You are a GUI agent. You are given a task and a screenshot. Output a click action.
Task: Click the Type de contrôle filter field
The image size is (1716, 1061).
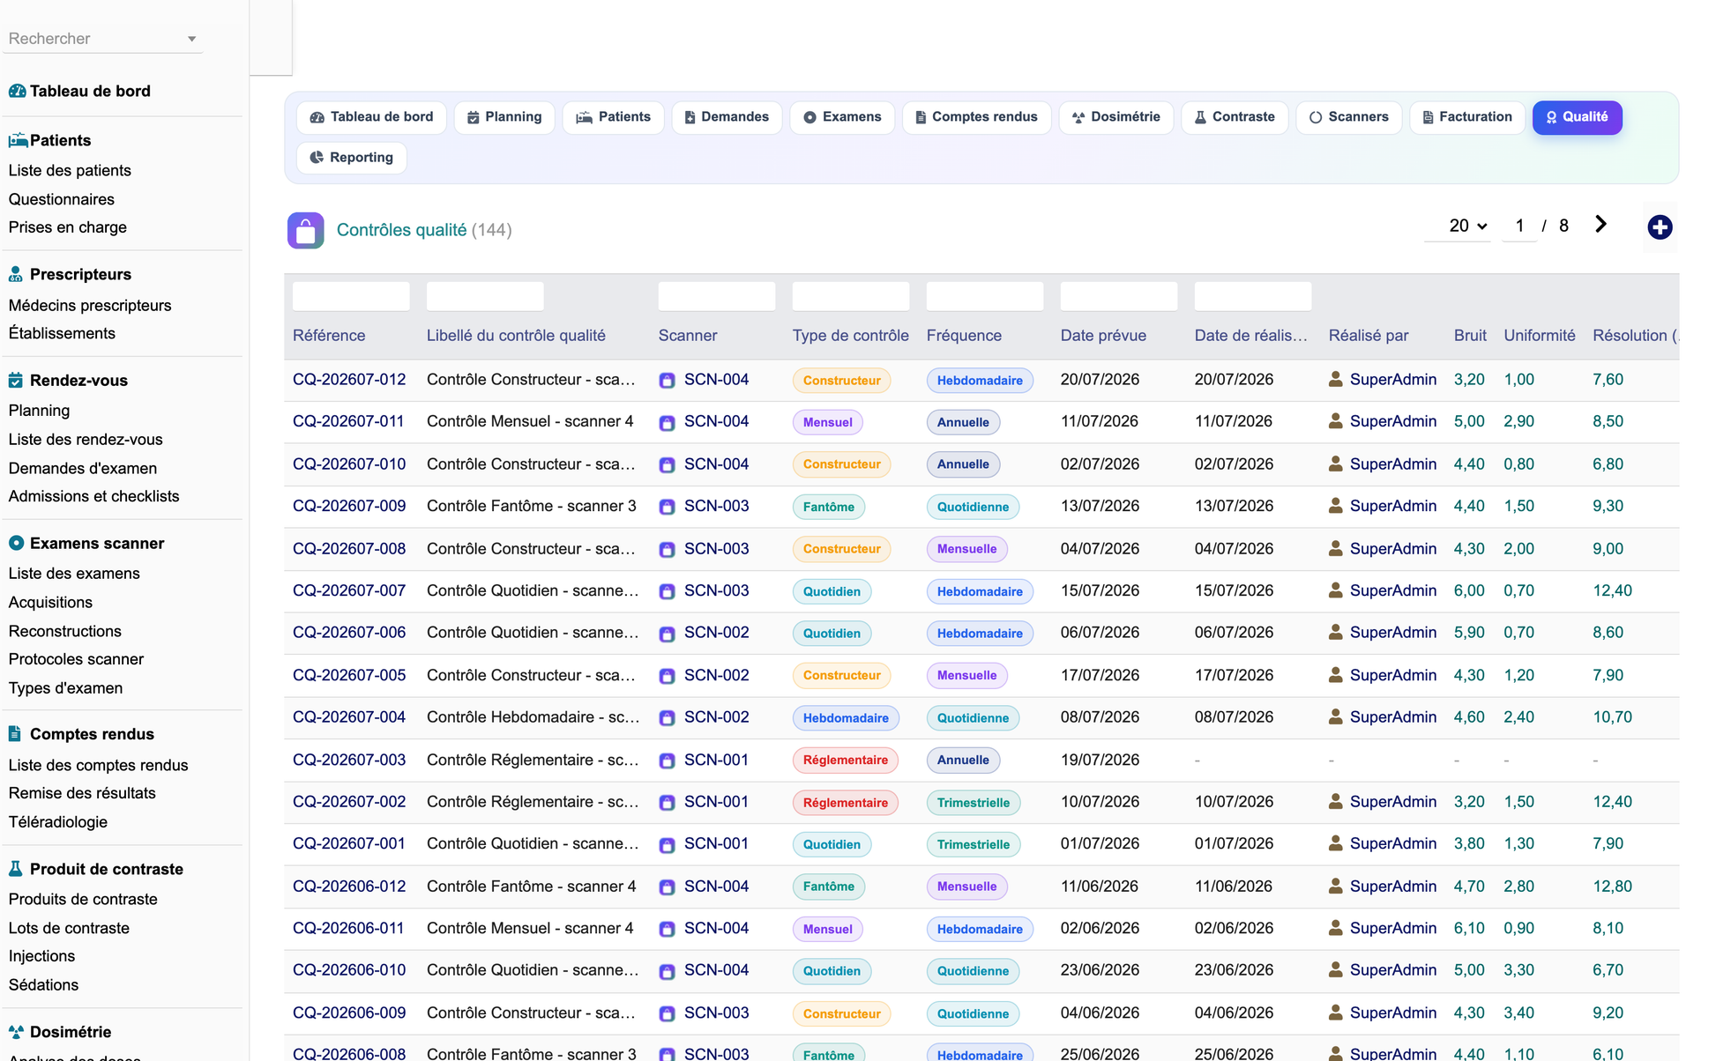(851, 296)
